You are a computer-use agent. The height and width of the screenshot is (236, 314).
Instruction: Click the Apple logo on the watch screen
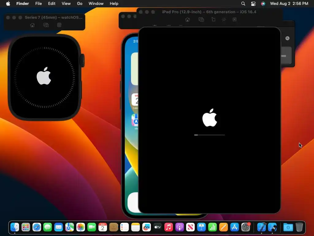(x=44, y=76)
